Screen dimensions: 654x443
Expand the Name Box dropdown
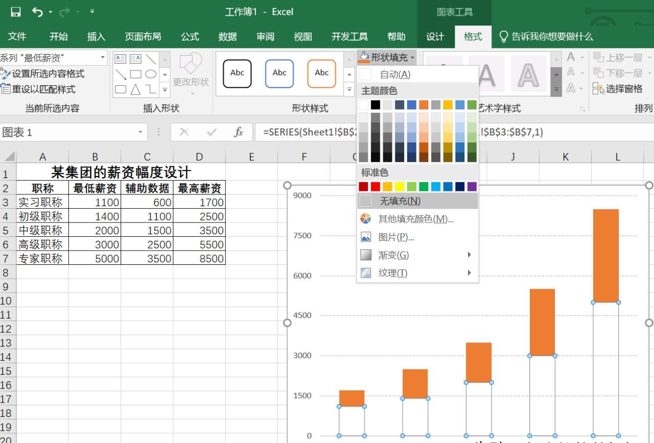point(141,132)
